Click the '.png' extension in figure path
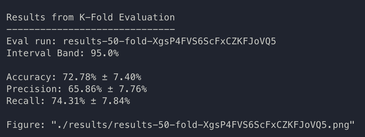365x137 pixels. click(x=338, y=125)
